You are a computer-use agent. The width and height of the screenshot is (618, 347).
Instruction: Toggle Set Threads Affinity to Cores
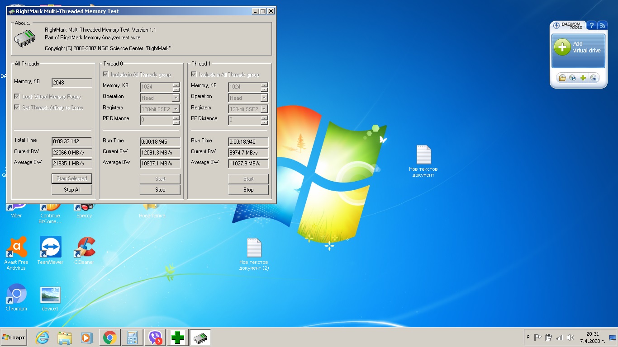[17, 108]
